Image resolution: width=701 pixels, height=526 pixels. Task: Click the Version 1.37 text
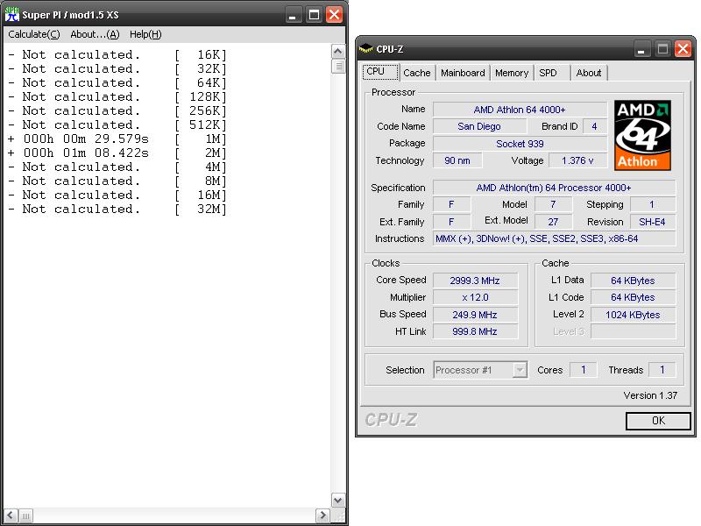[650, 395]
